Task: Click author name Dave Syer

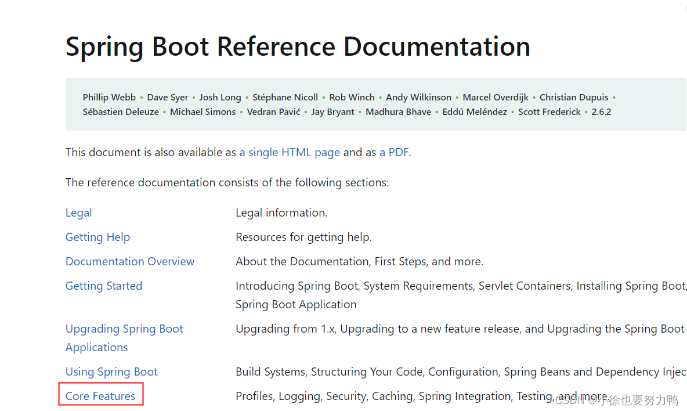Action: click(x=167, y=98)
